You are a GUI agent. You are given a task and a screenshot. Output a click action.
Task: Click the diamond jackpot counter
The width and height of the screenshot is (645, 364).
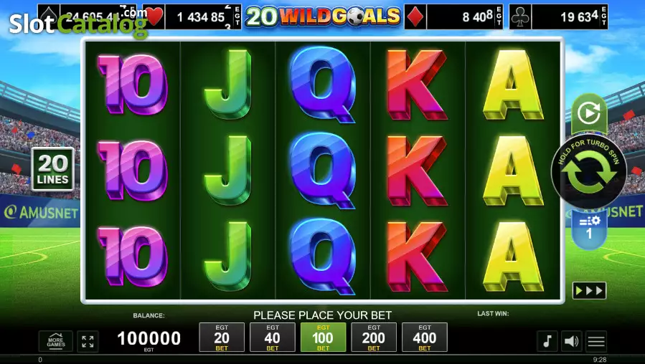point(453,17)
